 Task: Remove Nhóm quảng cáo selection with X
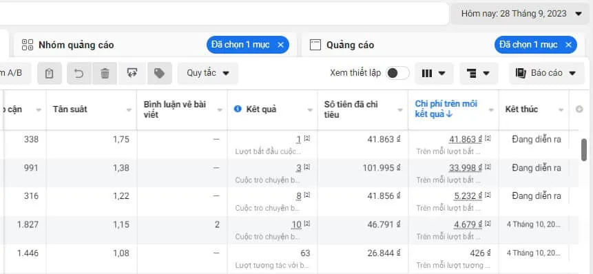pos(280,45)
